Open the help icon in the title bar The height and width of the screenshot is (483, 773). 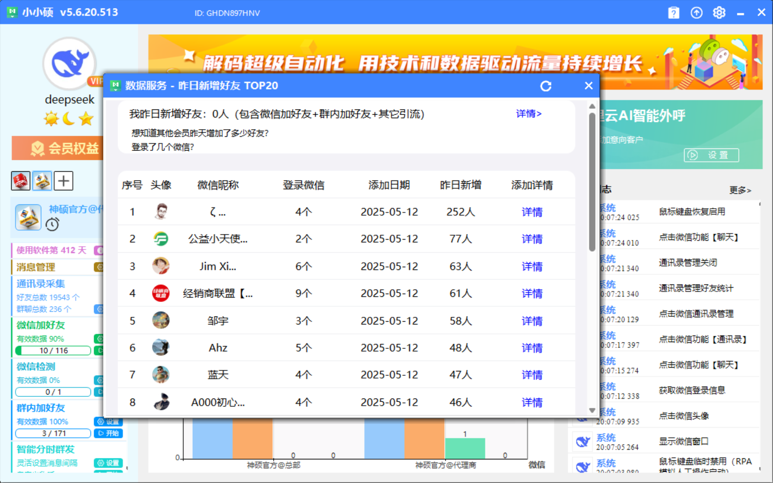(674, 13)
